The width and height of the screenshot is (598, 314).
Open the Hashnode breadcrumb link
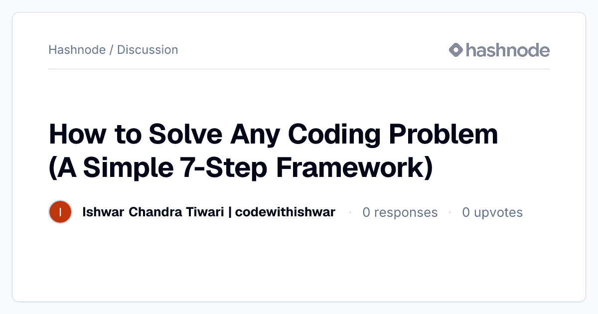(77, 50)
